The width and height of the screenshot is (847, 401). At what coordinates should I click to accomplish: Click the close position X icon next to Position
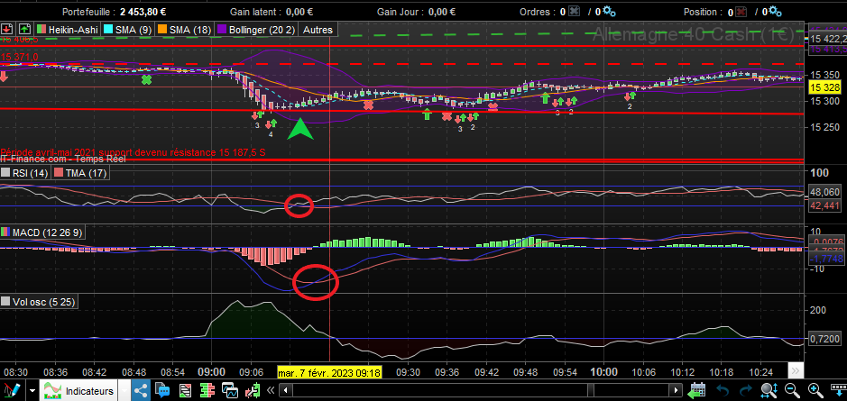coord(741,12)
